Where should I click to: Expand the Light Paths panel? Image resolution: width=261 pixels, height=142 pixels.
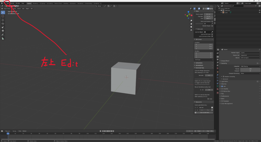coord(225,81)
